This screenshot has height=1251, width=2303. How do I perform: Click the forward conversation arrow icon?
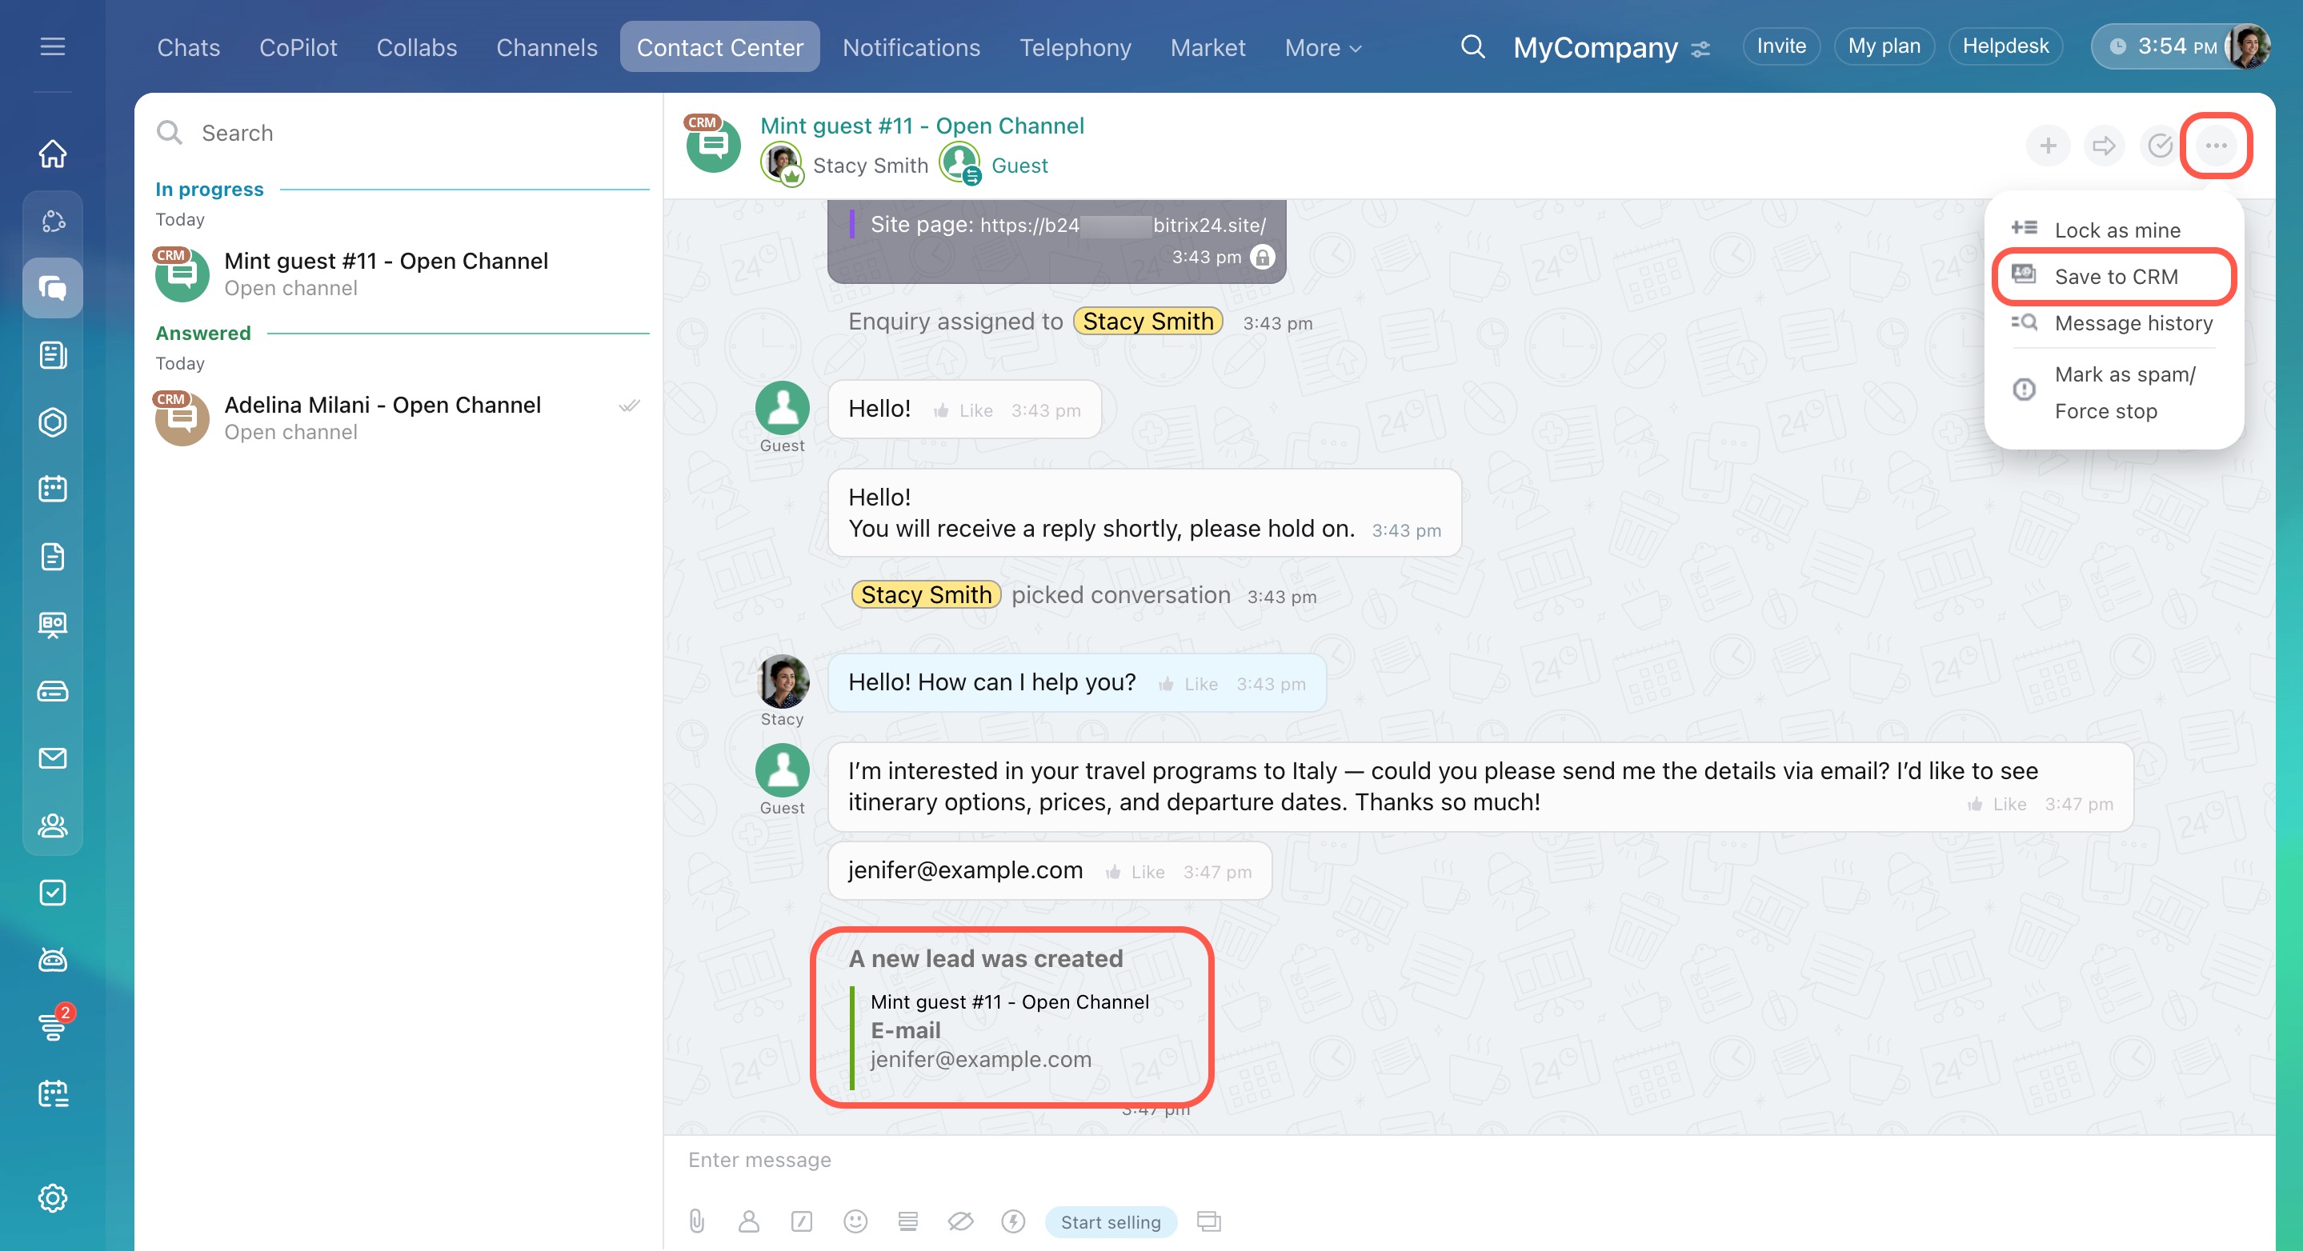[x=2104, y=146]
